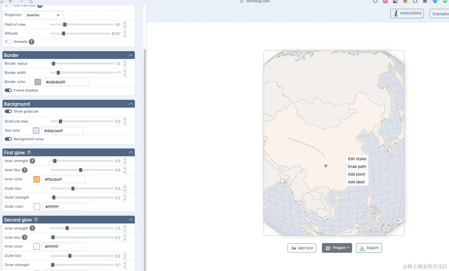The image size is (449, 271).
Task: Open First glow Inner strength help icon
Action: click(32, 161)
